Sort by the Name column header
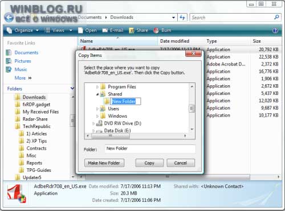Screen dimensions: 285x211 pos(117,41)
